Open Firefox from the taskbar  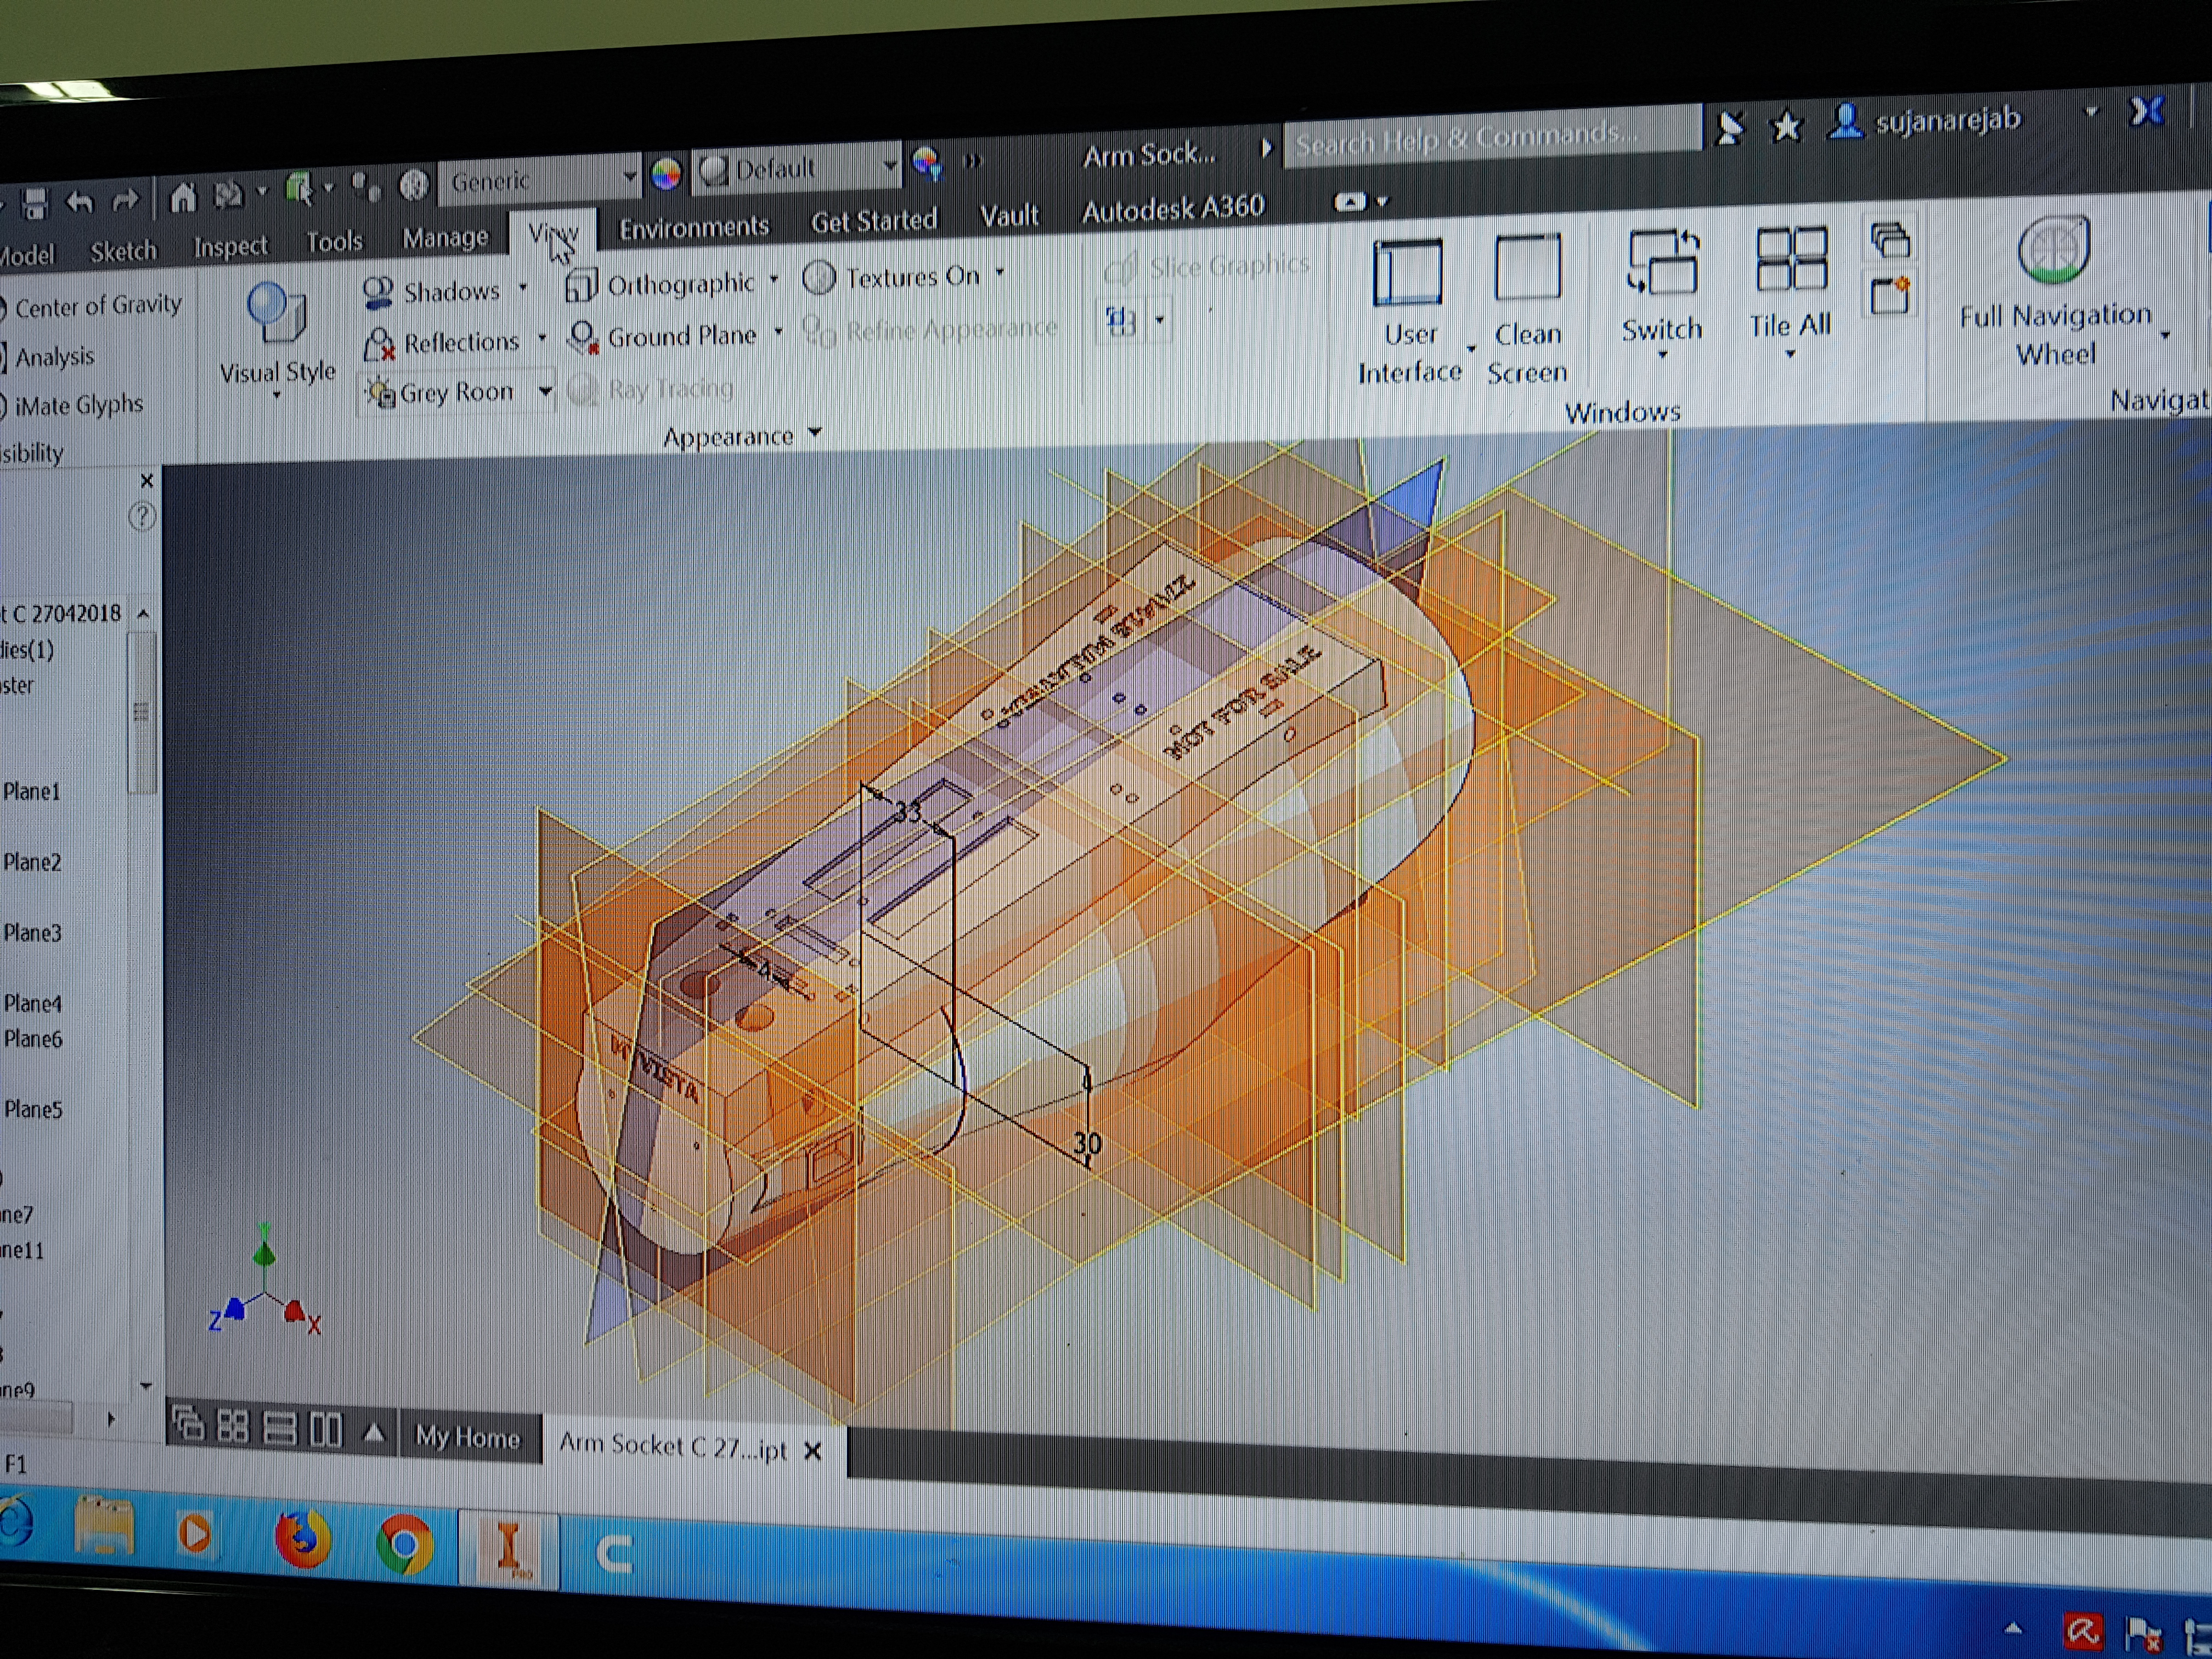tap(302, 1538)
